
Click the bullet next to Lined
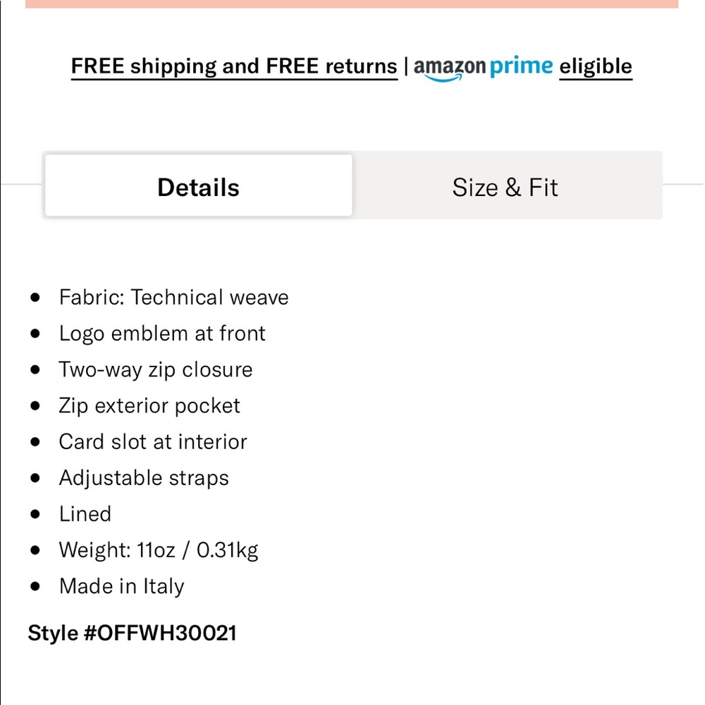(35, 513)
